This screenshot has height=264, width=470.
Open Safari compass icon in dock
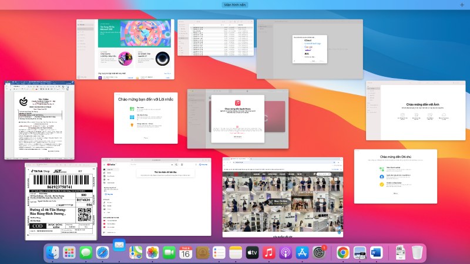[x=102, y=253]
